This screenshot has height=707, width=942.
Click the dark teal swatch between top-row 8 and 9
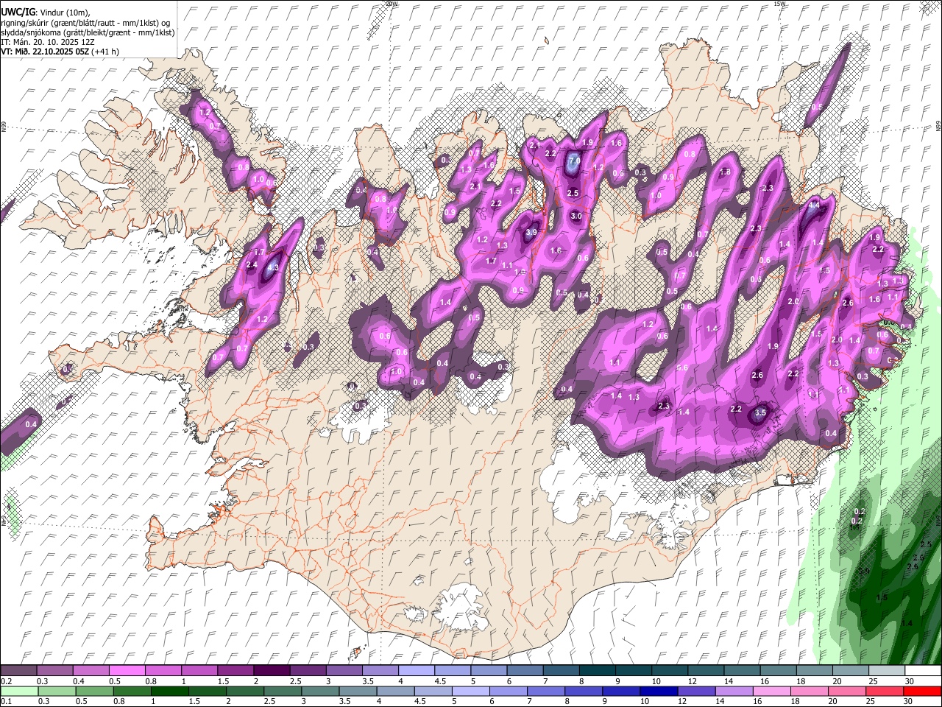pyautogui.click(x=598, y=670)
